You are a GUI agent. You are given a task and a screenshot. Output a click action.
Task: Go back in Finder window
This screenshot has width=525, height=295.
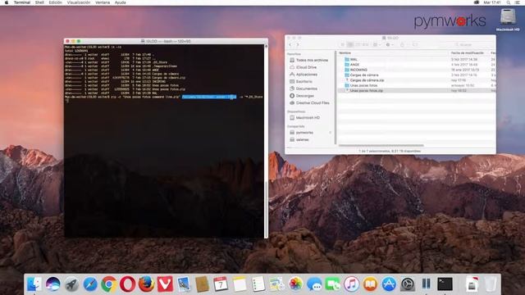click(290, 44)
